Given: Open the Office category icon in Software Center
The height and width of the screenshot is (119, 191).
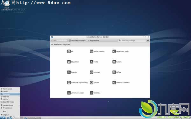Looking at the screenshot, I should coord(114,72).
